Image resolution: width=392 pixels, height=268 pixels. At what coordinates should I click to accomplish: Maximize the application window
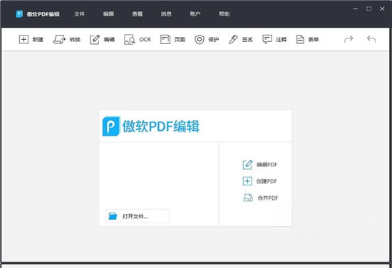click(x=368, y=9)
